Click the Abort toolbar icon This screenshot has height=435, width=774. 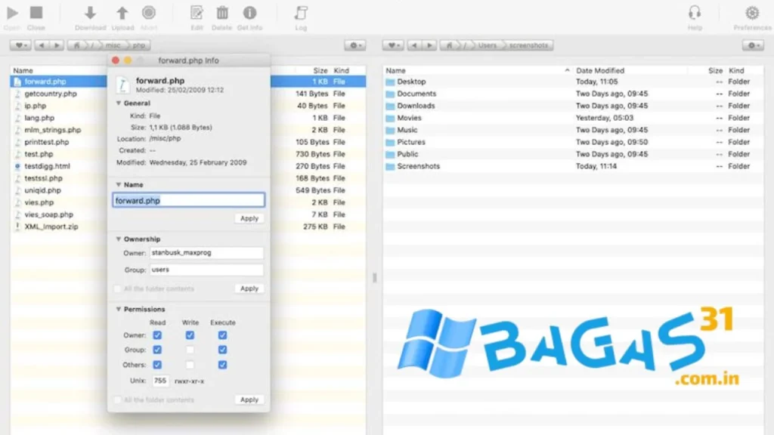click(x=149, y=13)
